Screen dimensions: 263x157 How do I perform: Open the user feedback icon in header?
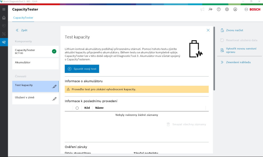coord(210,9)
